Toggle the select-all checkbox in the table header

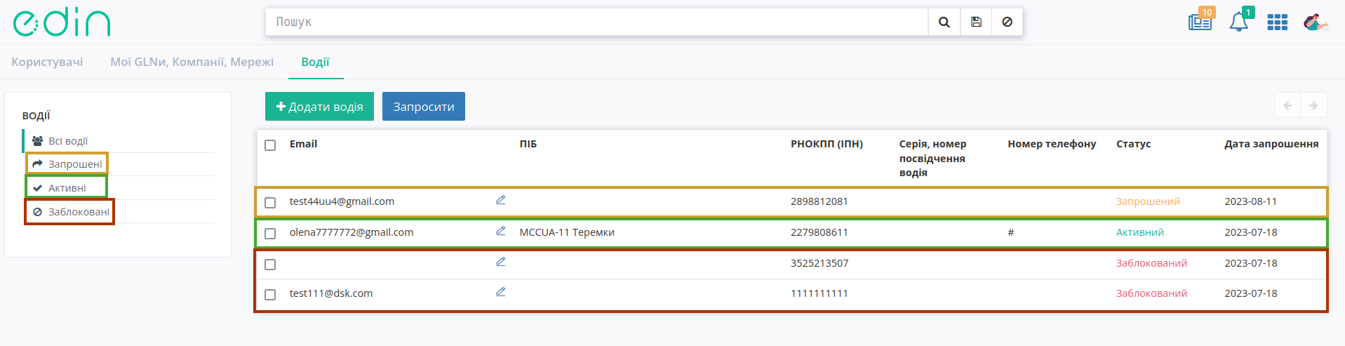point(270,145)
